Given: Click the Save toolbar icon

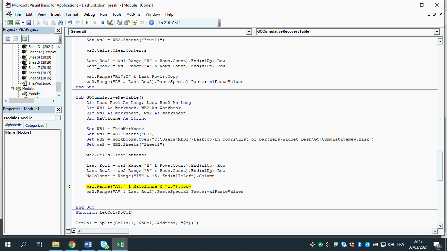Looking at the screenshot, I should [x=29, y=23].
